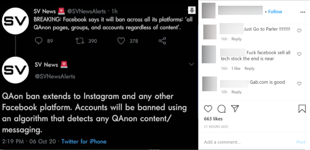
Task: Click the Twitter for iPhone source link
Action: [x=83, y=141]
